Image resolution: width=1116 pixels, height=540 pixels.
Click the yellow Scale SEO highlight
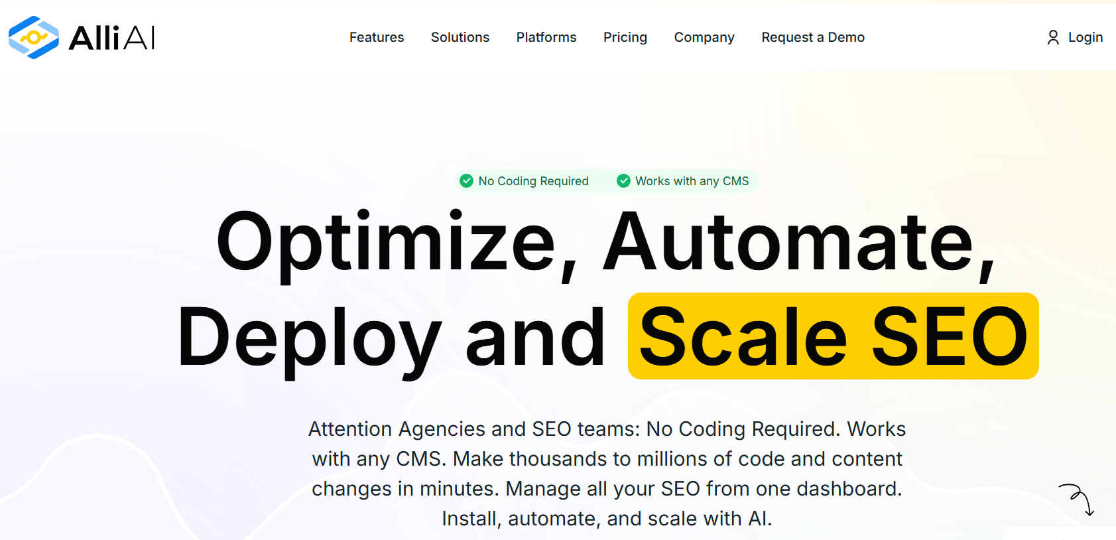[834, 336]
